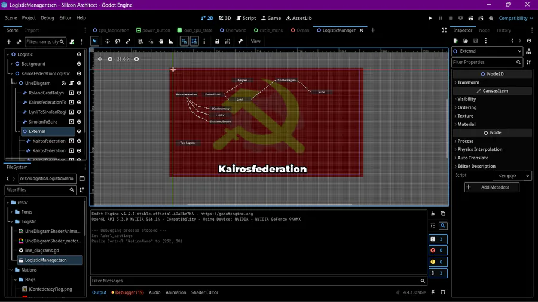Hide the Background node
This screenshot has height=302, width=538.
[x=79, y=64]
